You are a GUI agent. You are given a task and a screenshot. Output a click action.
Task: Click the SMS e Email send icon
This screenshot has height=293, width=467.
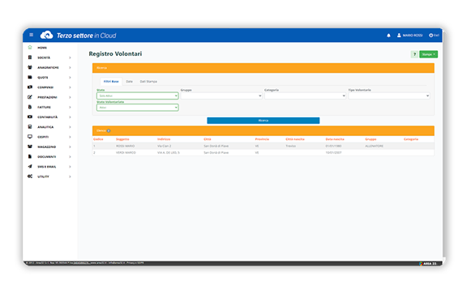[x=30, y=167]
